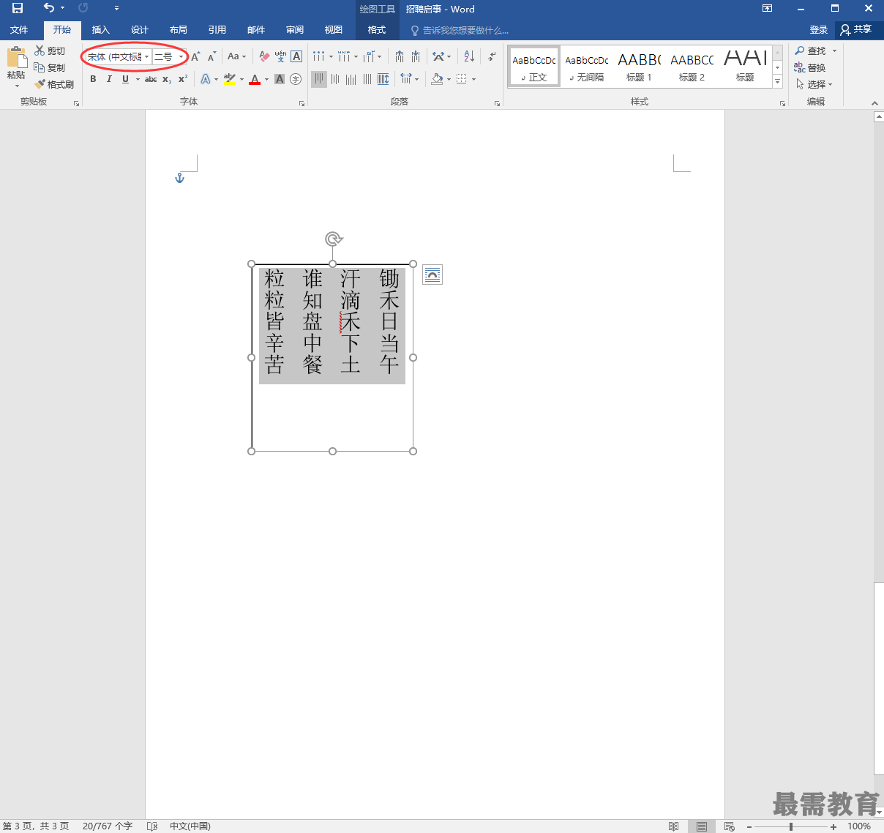The height and width of the screenshot is (833, 884).
Task: Click the 'Tell me what you want' search box
Action: [459, 30]
